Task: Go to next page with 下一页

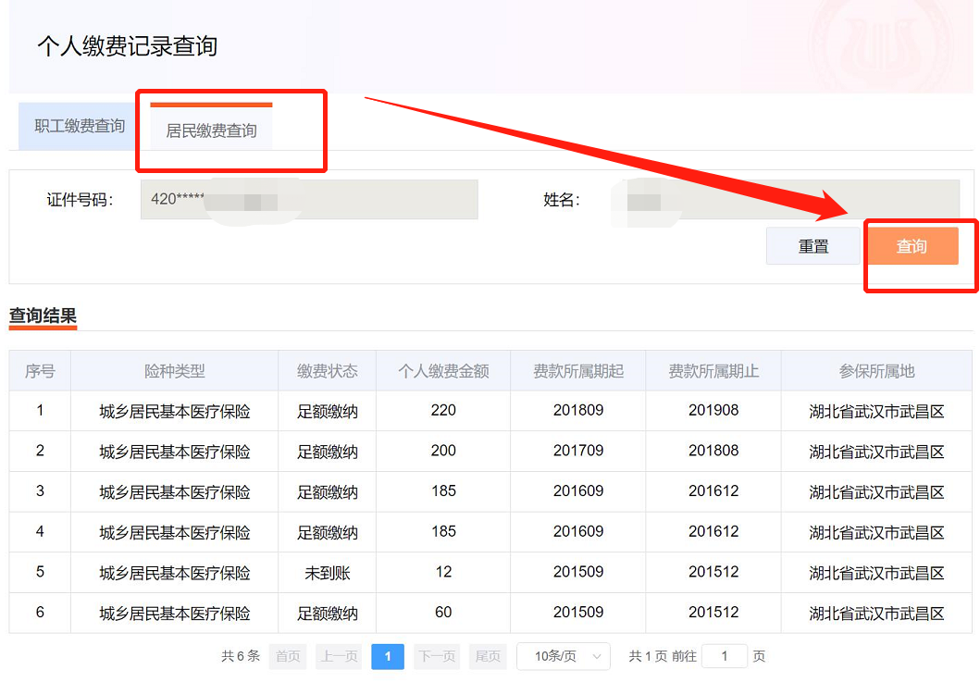Action: [437, 656]
